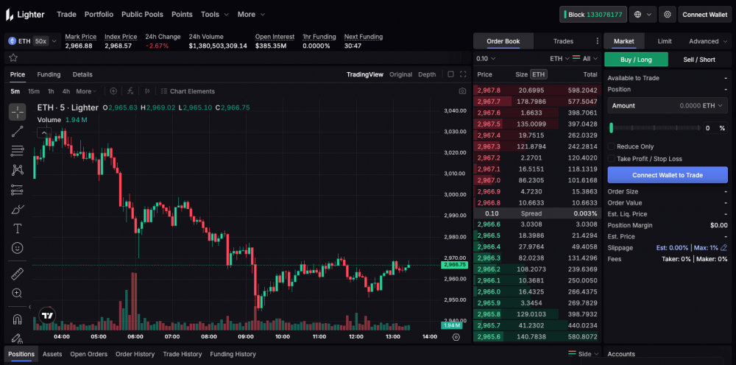Expand the More timeframes dropdown
Viewport: 736px width, 365px height.
tap(87, 91)
